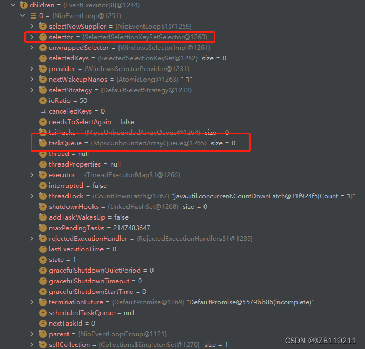Viewport: 365px width, 349px height.
Task: Select the addTaskWakesUp = false row
Action: [x=84, y=217]
